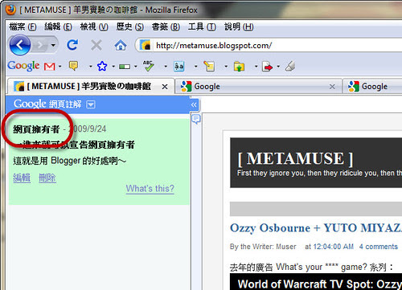Close the METAMUSE tab
The width and height of the screenshot is (402, 290).
tap(165, 87)
